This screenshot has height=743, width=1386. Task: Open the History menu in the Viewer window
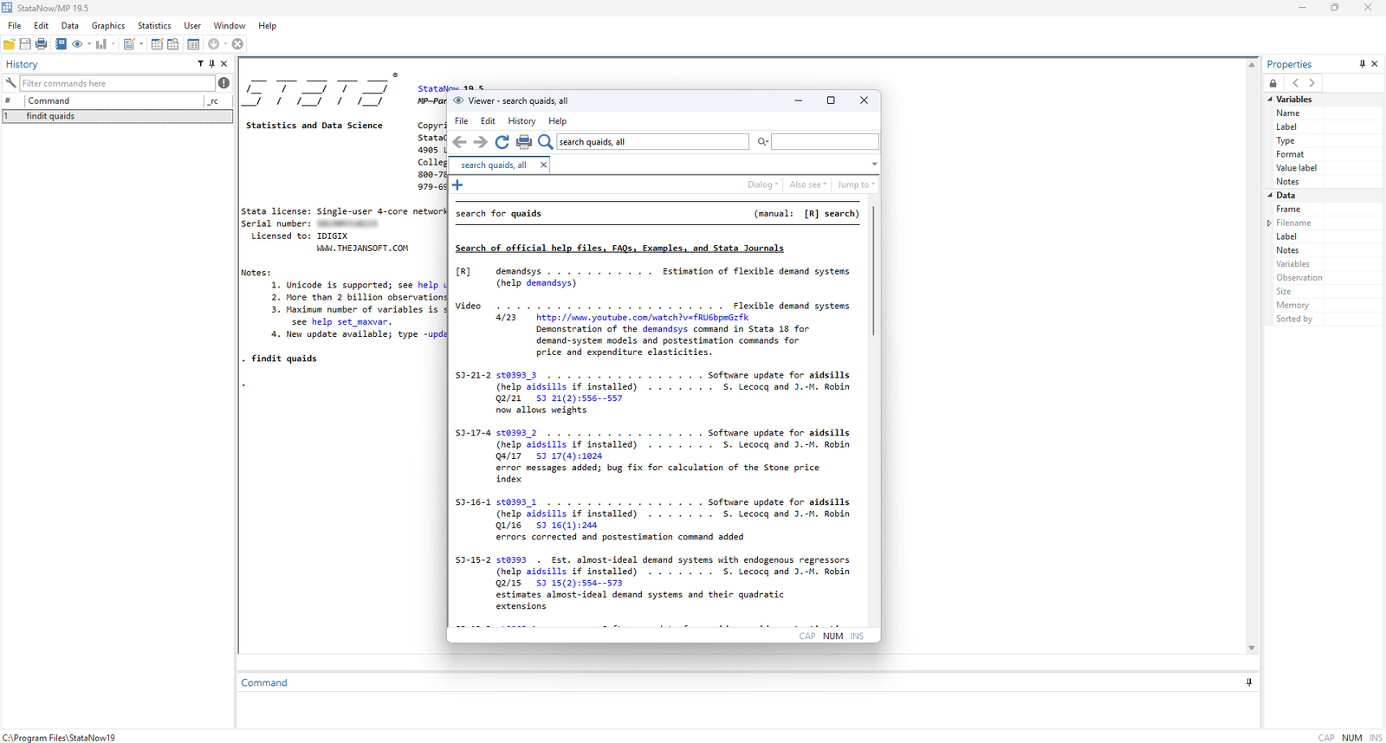[521, 121]
